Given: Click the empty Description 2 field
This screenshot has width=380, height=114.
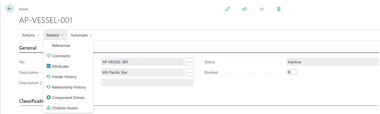Looking at the screenshot, I should 147,83.
